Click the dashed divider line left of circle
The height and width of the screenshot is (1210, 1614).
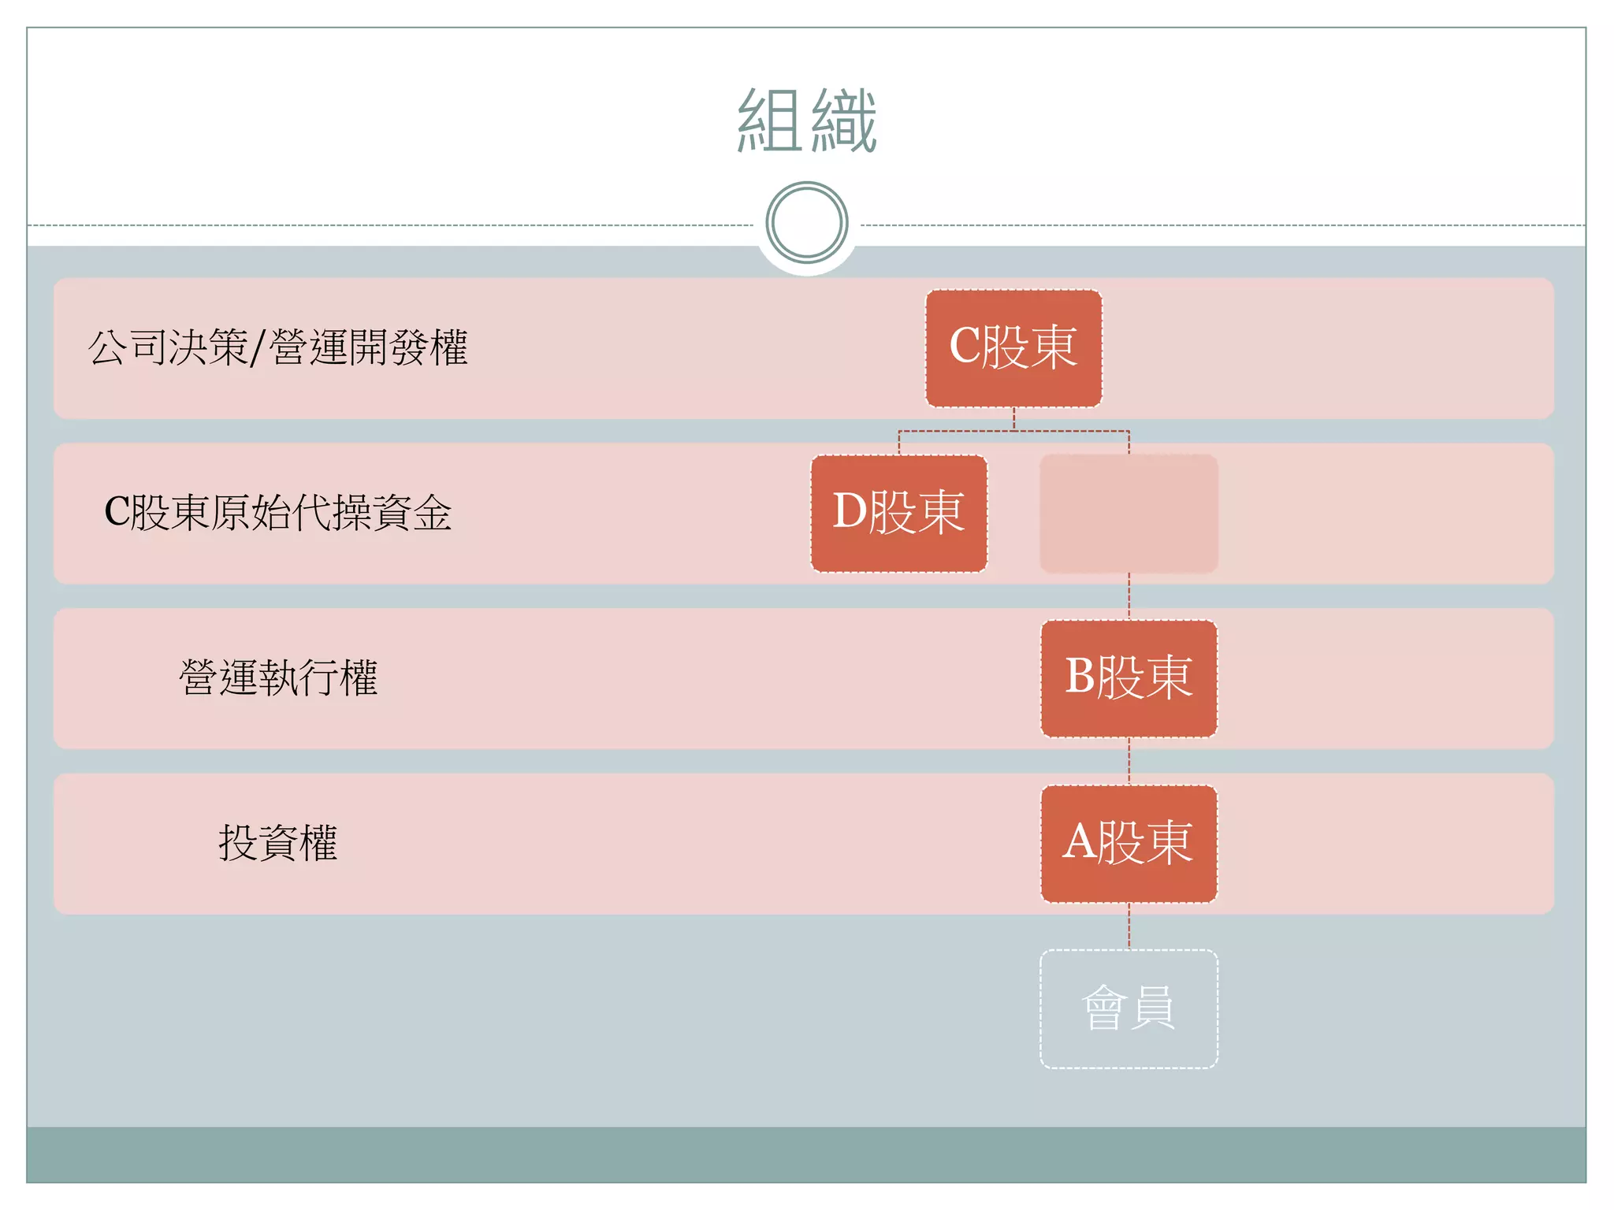coord(390,225)
